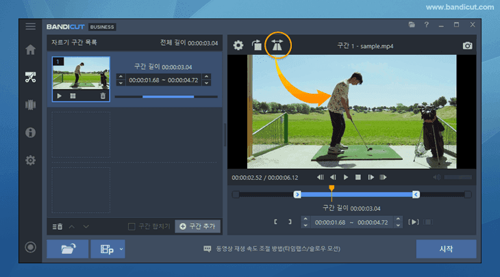
Task: Split segment 1 using grid icon
Action: pos(73,96)
